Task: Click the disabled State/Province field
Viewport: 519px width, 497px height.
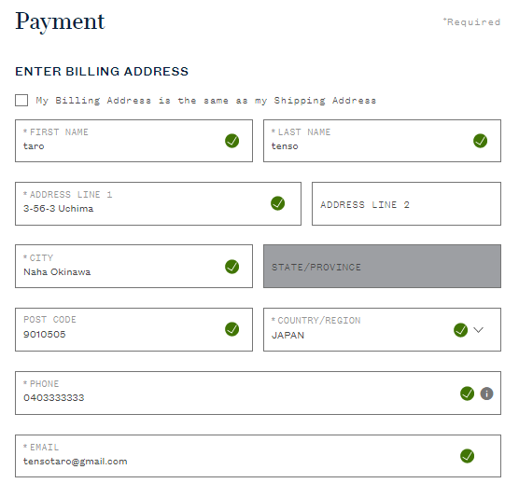Action: coord(382,266)
